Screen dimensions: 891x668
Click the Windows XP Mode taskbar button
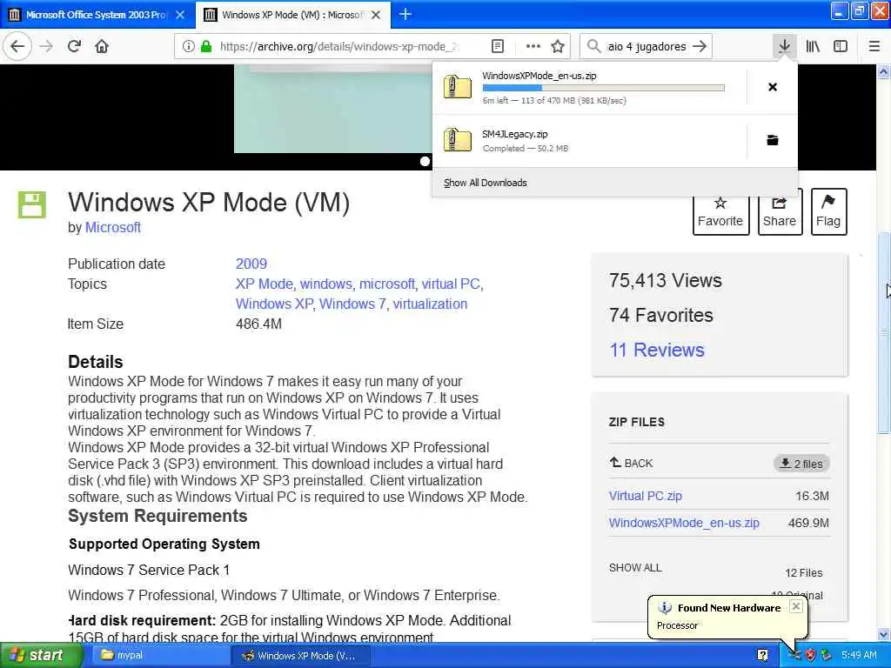point(301,655)
